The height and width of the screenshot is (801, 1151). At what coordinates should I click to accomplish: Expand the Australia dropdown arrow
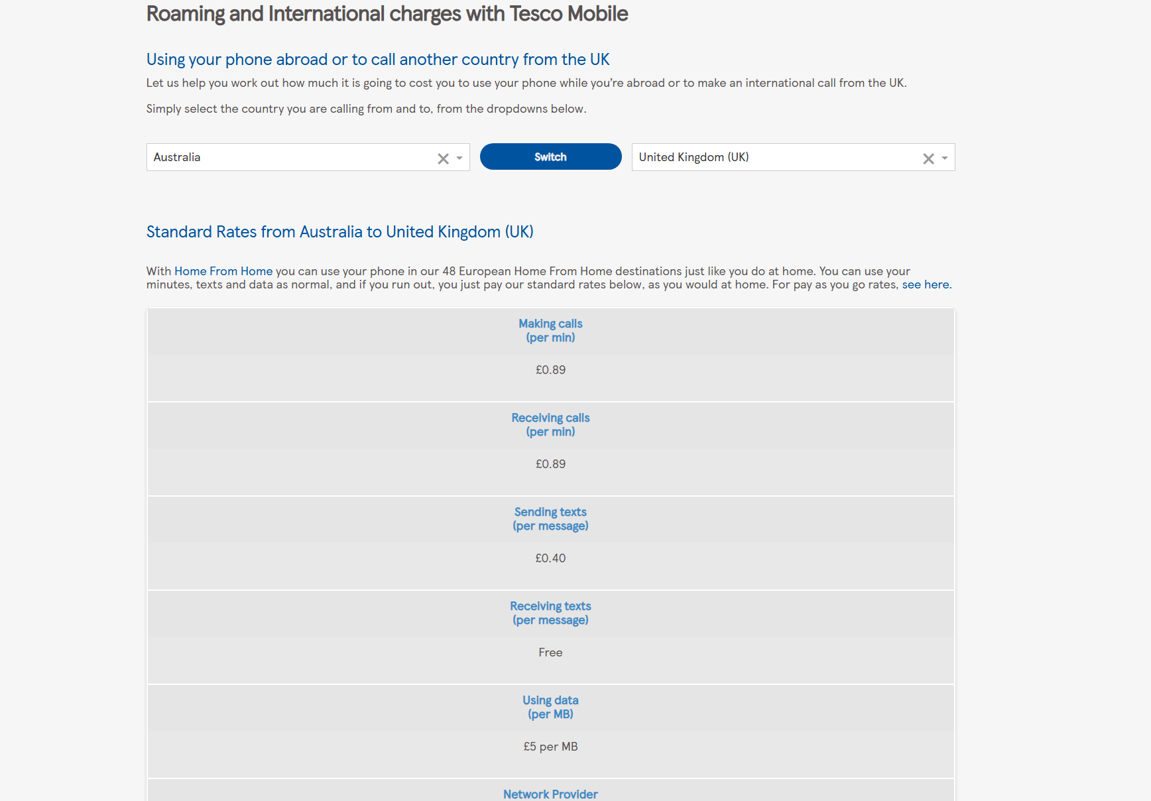click(459, 158)
